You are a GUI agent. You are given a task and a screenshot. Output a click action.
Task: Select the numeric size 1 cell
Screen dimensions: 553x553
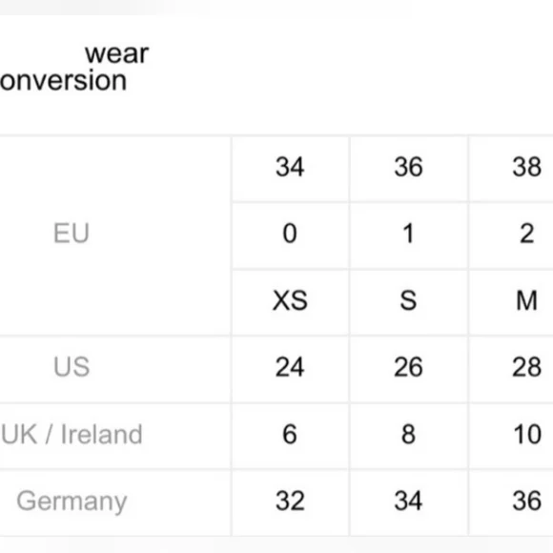[x=408, y=234]
